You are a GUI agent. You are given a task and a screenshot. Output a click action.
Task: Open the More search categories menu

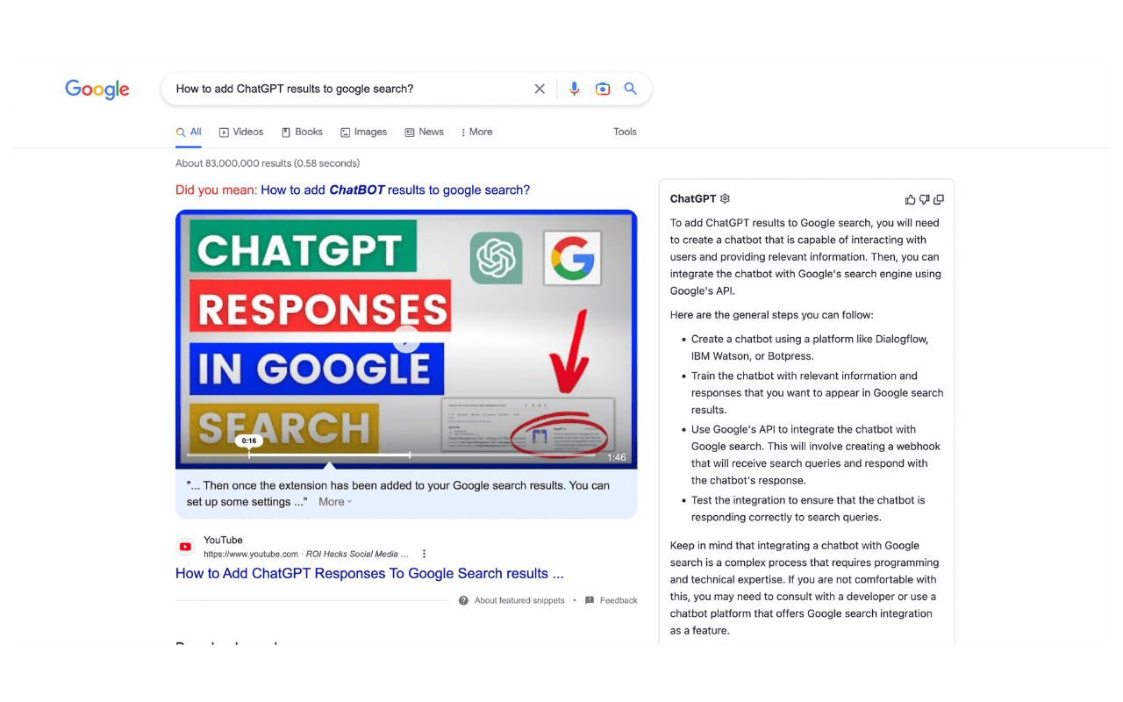coord(477,132)
